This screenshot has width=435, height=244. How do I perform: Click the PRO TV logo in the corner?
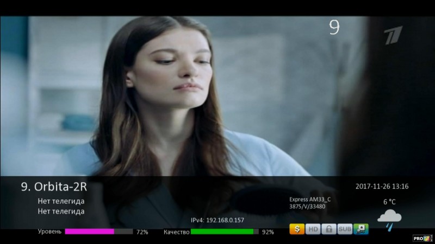tap(422, 238)
